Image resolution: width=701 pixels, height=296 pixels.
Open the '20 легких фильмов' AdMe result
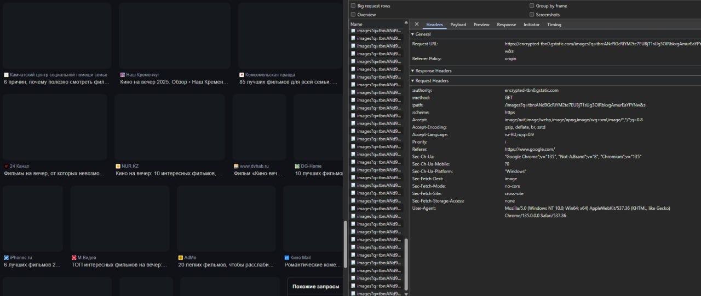226,265
